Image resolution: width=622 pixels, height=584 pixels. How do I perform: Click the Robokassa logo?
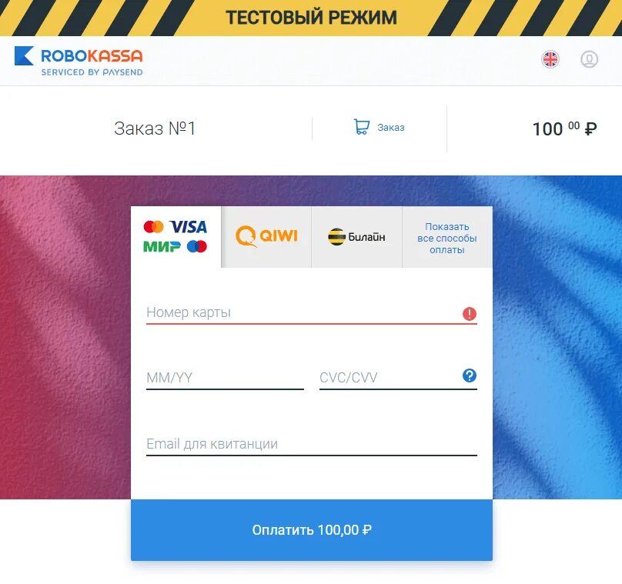pyautogui.click(x=79, y=61)
